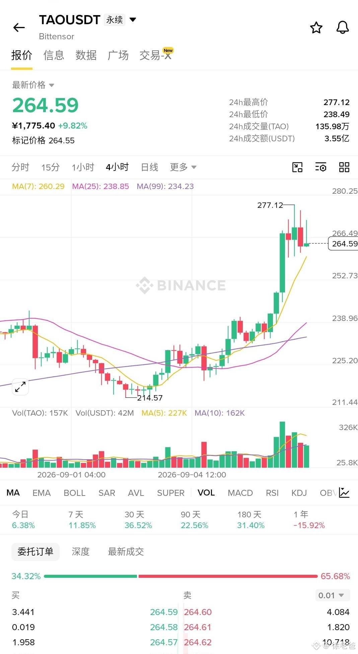This screenshot has width=358, height=654.
Task: Switch to the 广场 tab
Action: pyautogui.click(x=118, y=55)
